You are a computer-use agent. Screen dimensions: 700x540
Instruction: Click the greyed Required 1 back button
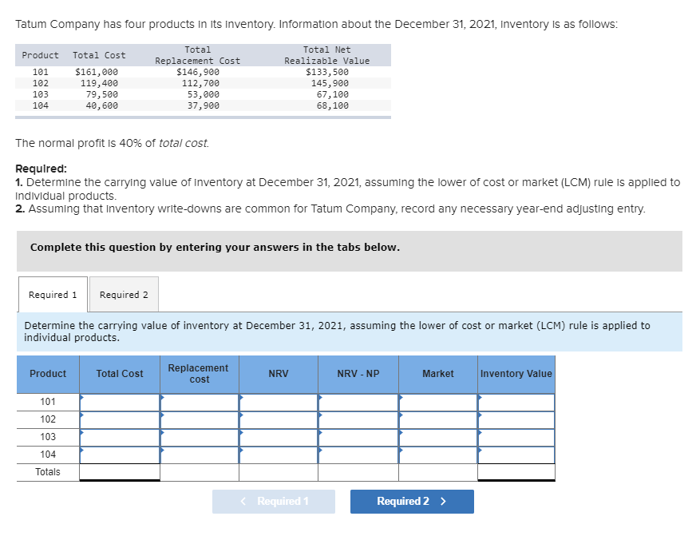tap(274, 501)
